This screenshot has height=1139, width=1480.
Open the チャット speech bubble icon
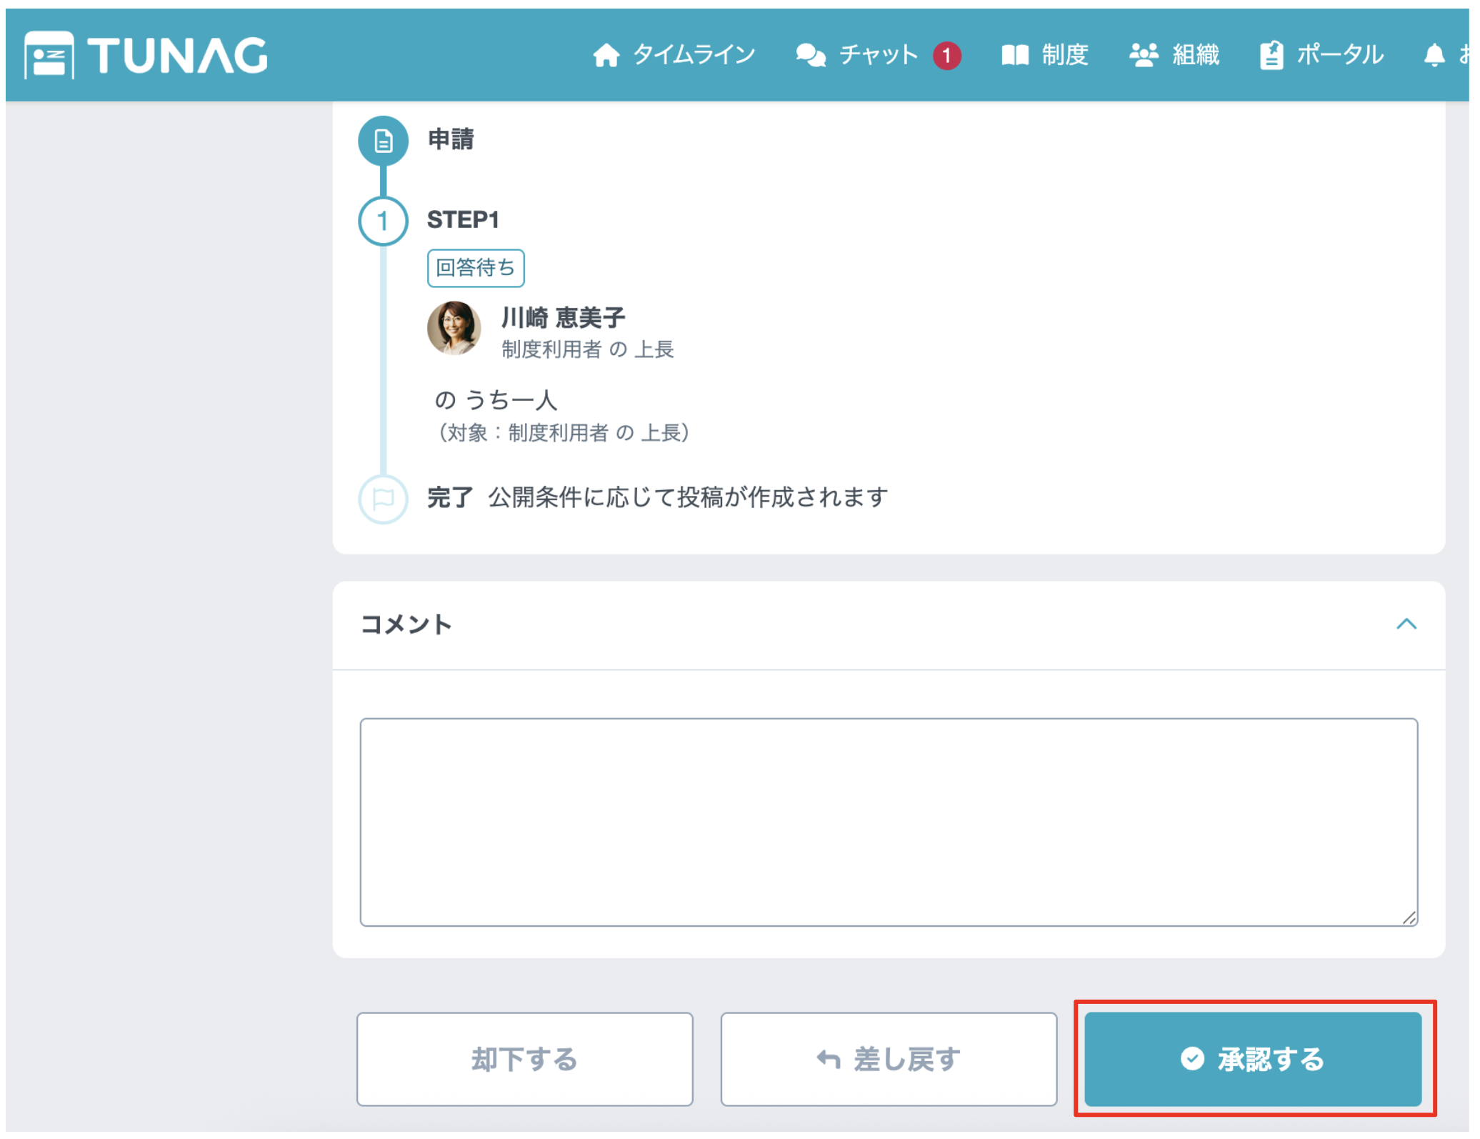pyautogui.click(x=811, y=55)
